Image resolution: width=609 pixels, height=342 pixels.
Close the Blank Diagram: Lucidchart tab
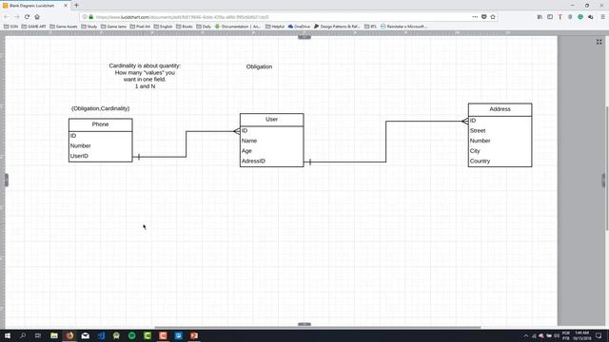(x=66, y=6)
